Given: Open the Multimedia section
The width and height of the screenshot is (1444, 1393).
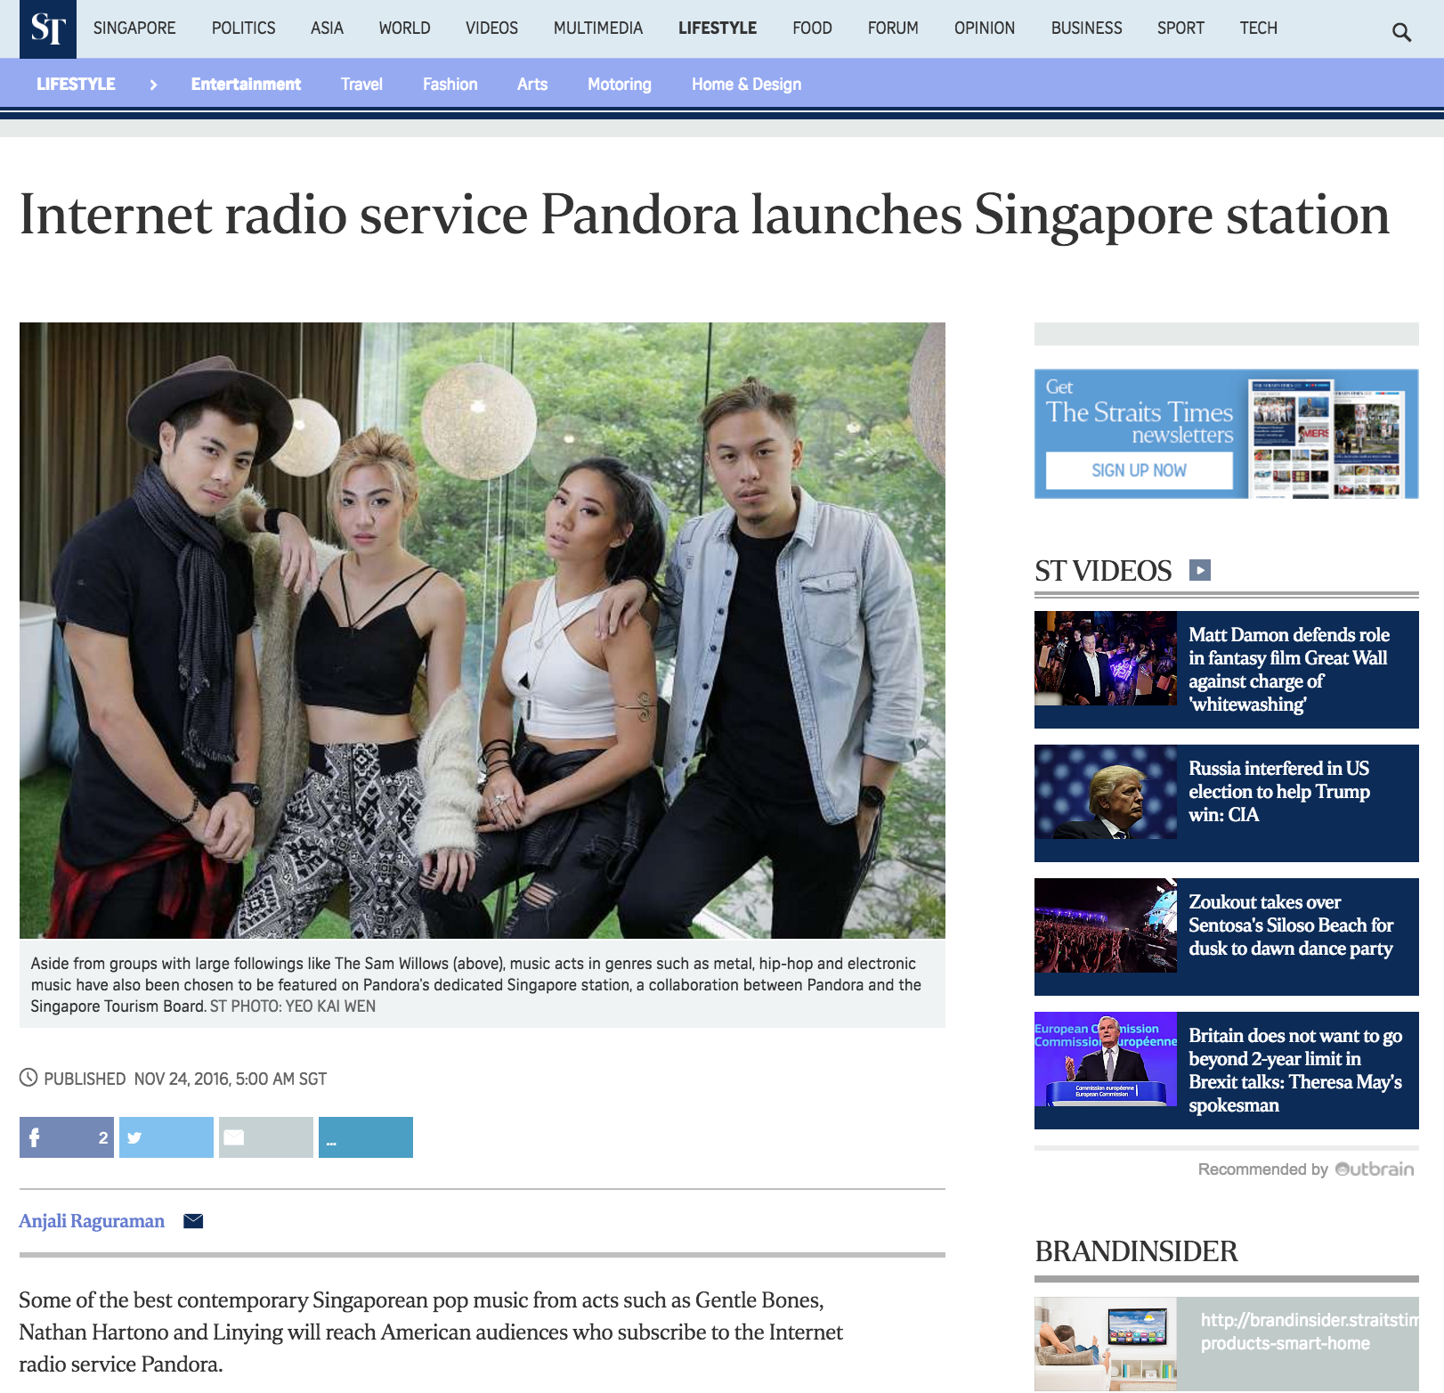Looking at the screenshot, I should [x=598, y=29].
